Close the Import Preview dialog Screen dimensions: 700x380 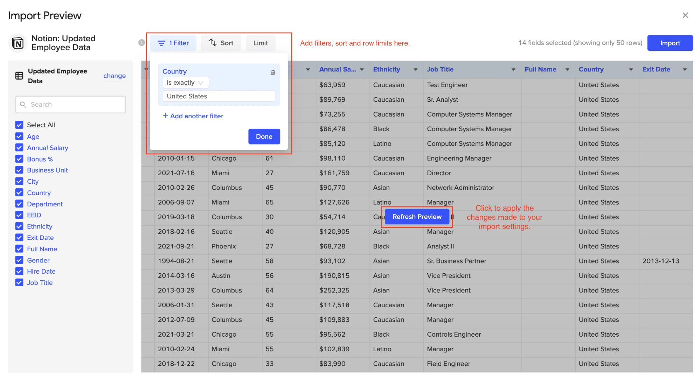tap(685, 15)
